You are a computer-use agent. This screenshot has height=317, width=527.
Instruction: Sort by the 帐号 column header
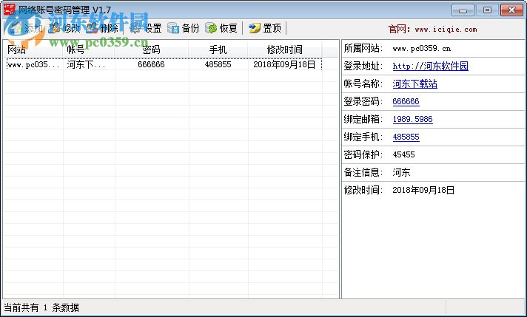tap(89, 50)
